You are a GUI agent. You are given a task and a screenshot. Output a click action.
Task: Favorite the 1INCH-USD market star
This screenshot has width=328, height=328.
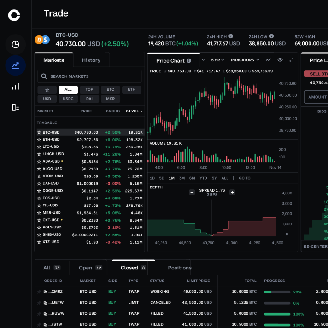[39, 154]
